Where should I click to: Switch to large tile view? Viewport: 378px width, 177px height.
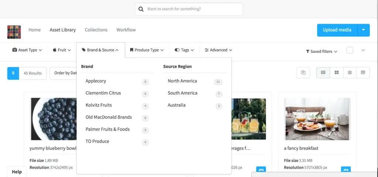[336, 73]
